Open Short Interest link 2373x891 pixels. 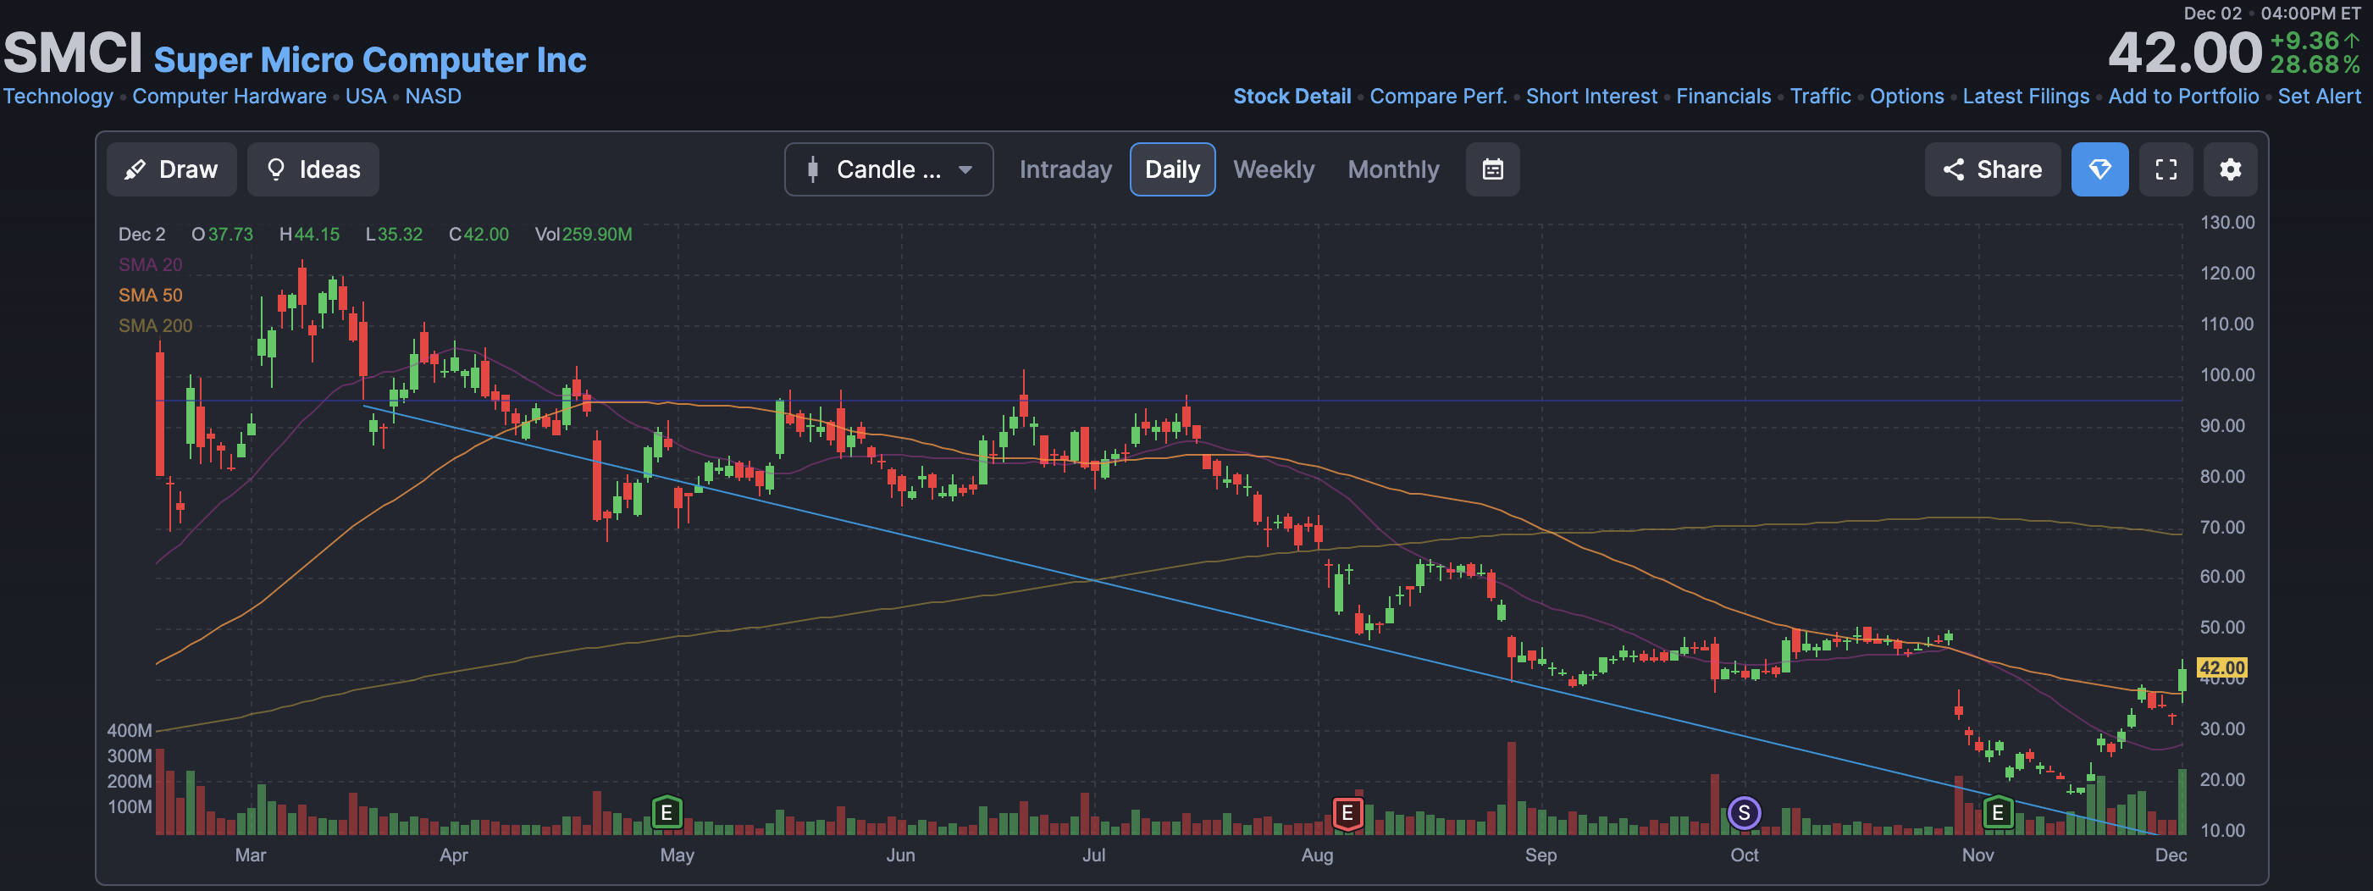[1591, 96]
